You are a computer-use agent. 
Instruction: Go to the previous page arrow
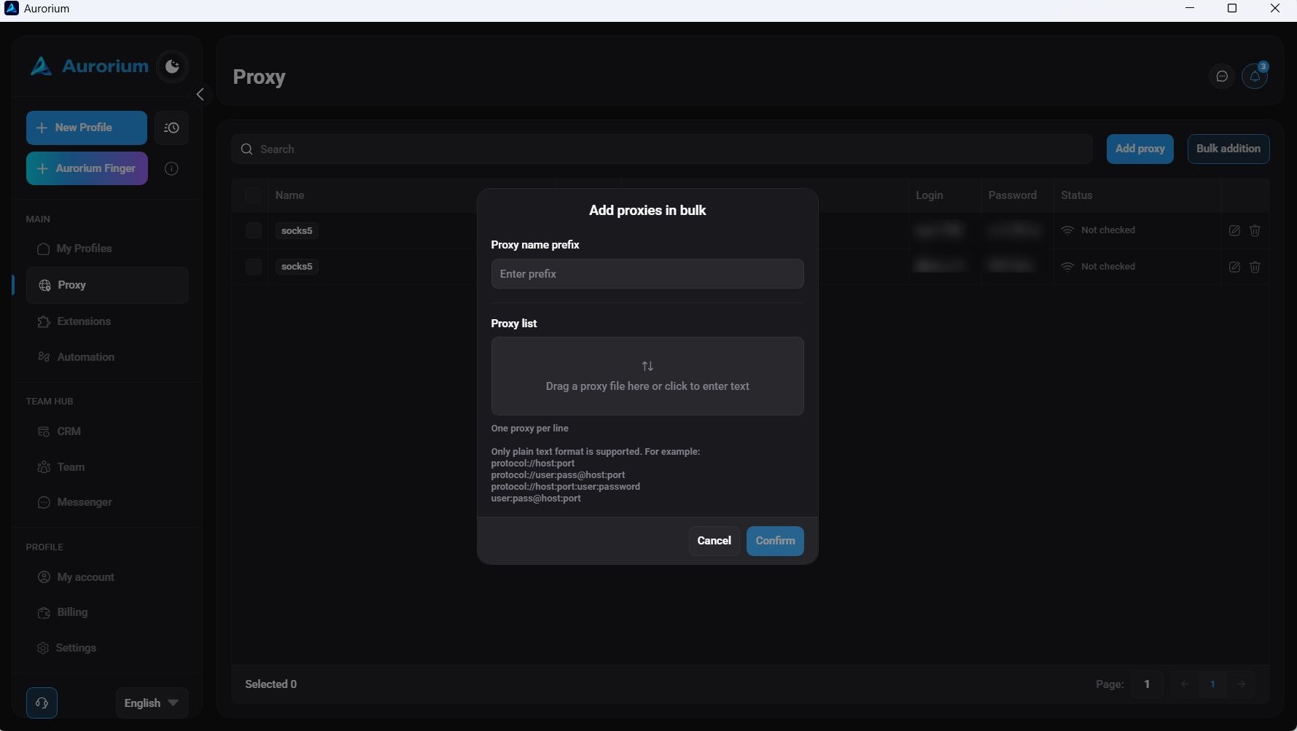tap(1185, 684)
